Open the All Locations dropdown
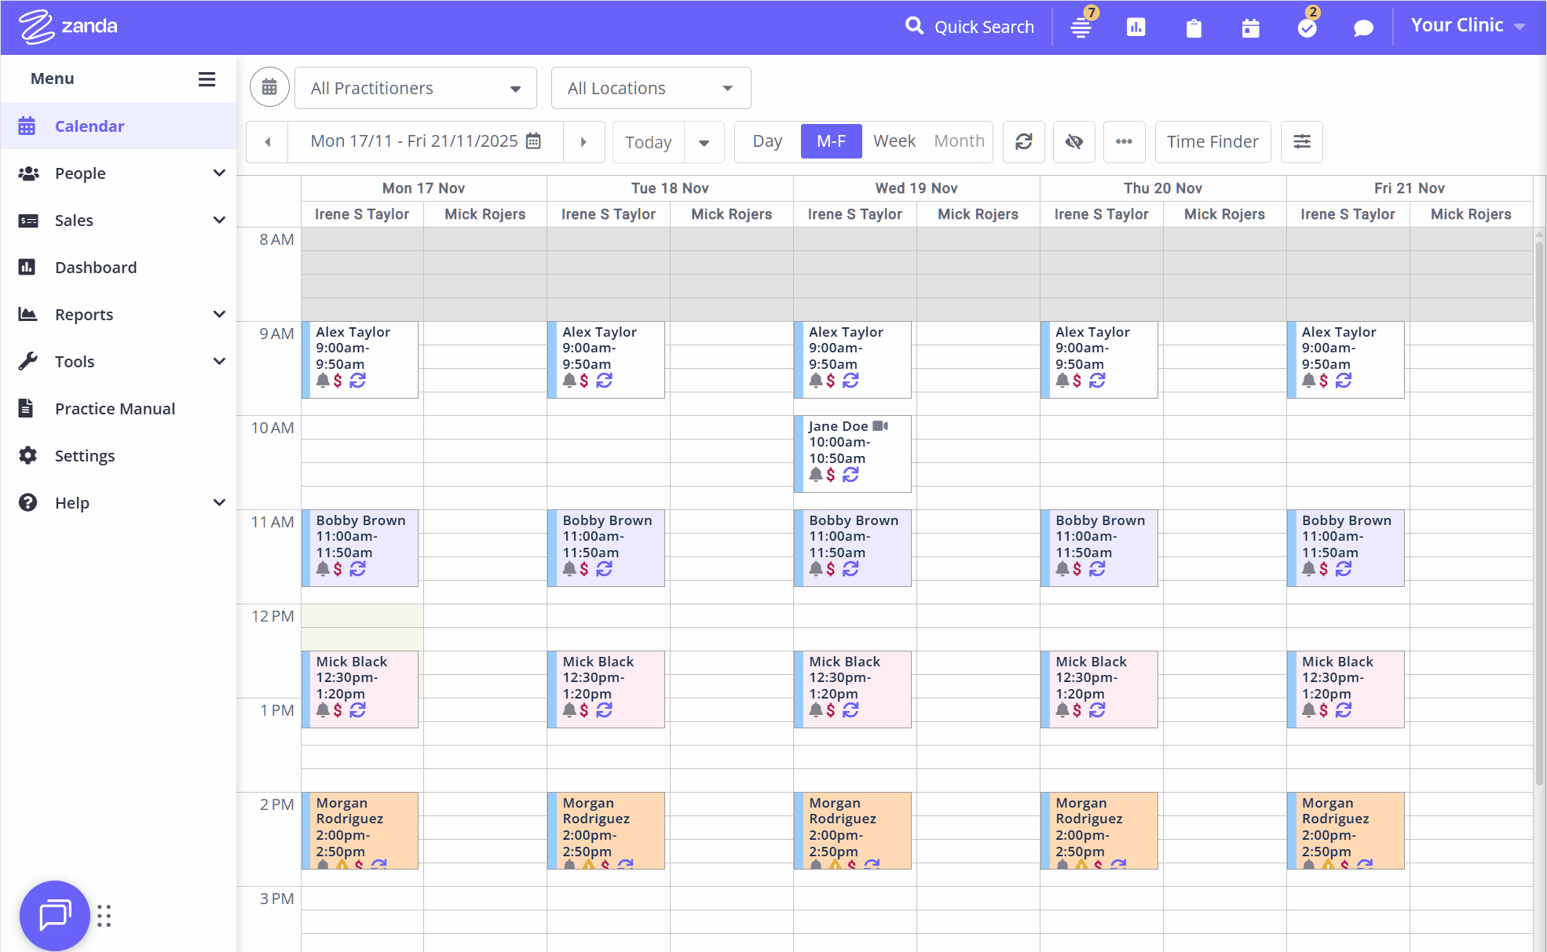The width and height of the screenshot is (1547, 952). 650,88
